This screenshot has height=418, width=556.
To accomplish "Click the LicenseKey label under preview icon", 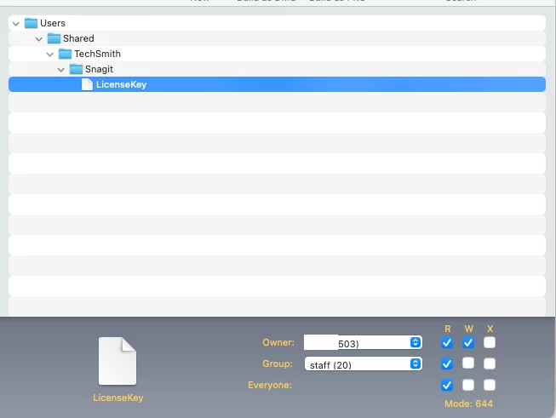I will point(118,398).
